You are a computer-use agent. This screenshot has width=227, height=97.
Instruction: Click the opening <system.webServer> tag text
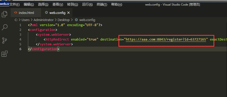point(53,35)
